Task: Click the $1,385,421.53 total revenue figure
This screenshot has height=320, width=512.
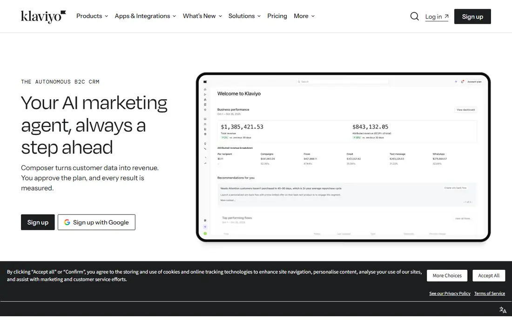Action: point(242,127)
